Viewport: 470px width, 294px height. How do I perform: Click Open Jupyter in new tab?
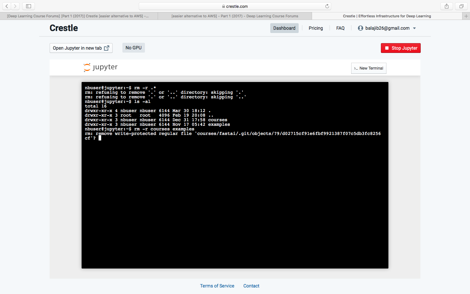[x=81, y=48]
